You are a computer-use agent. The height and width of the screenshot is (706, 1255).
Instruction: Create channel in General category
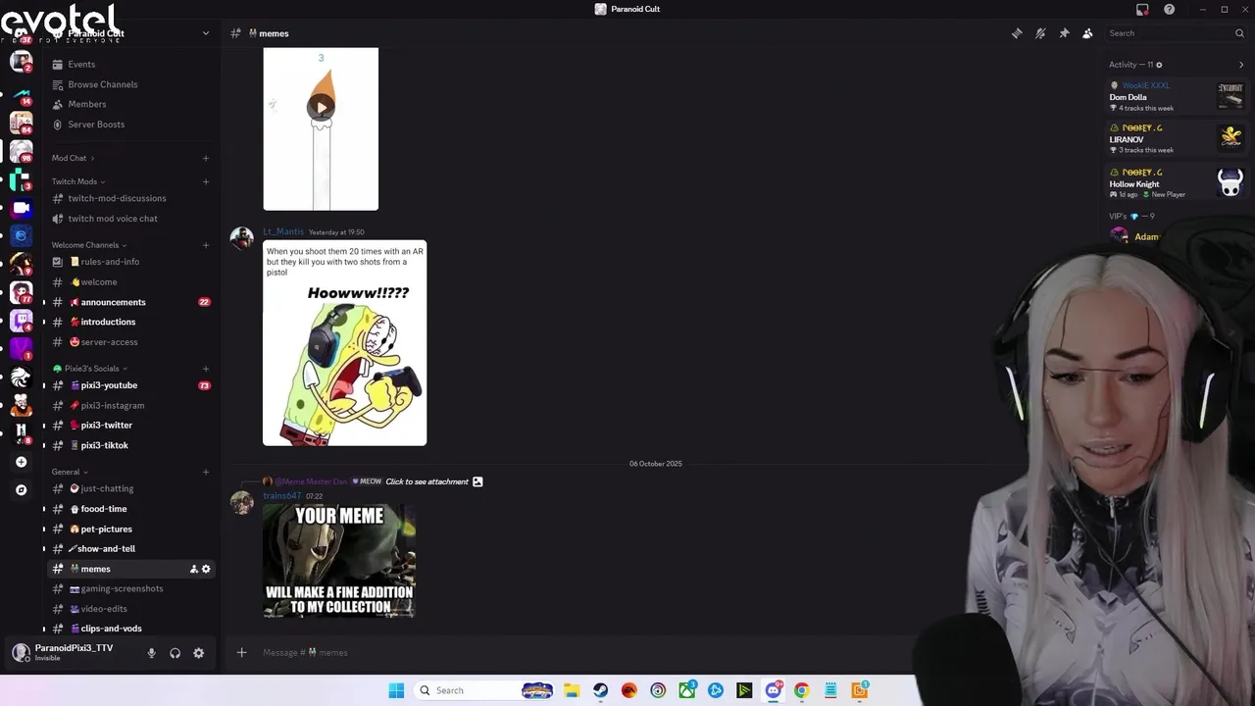pos(206,472)
